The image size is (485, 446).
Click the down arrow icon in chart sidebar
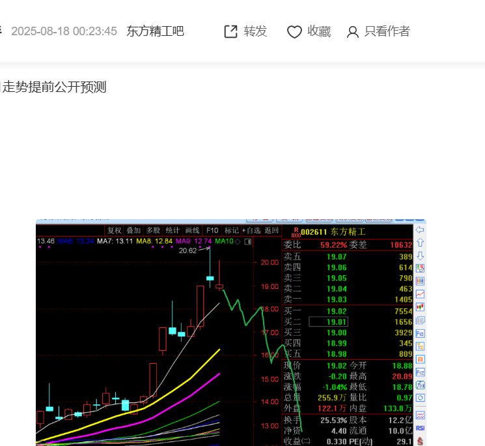click(420, 256)
